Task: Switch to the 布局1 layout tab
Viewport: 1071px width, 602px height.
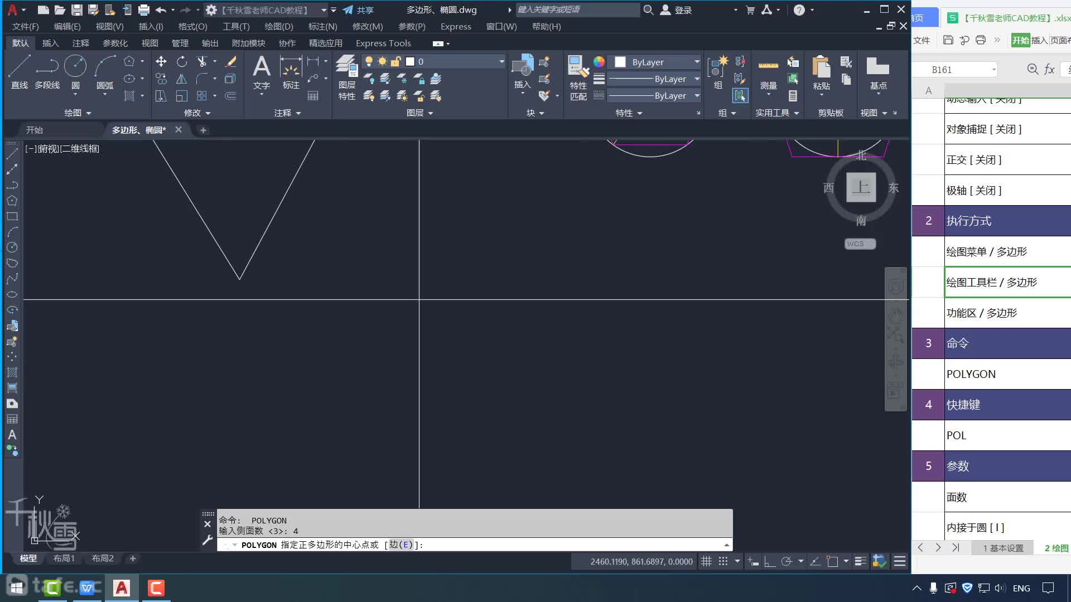Action: tap(64, 558)
